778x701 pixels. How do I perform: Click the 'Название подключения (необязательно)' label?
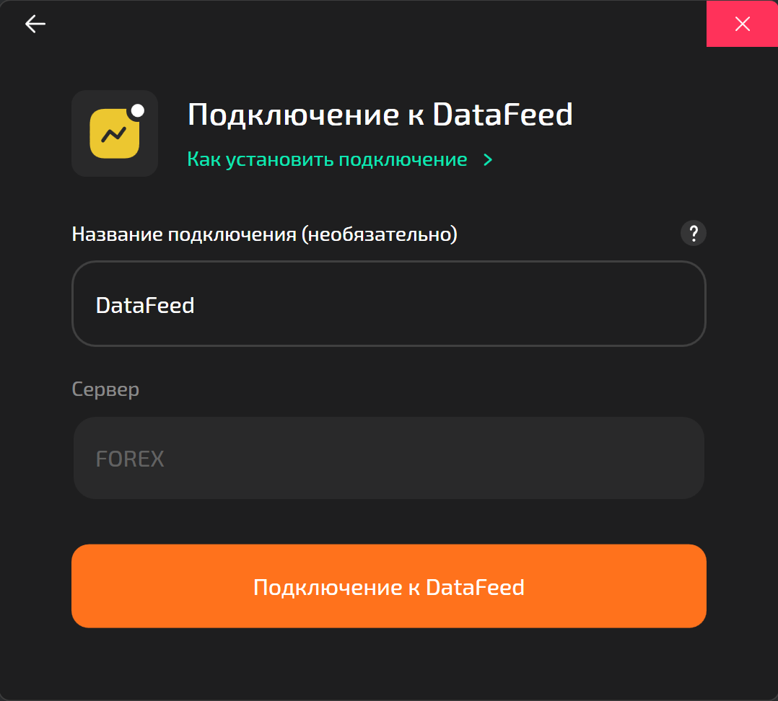tap(264, 234)
